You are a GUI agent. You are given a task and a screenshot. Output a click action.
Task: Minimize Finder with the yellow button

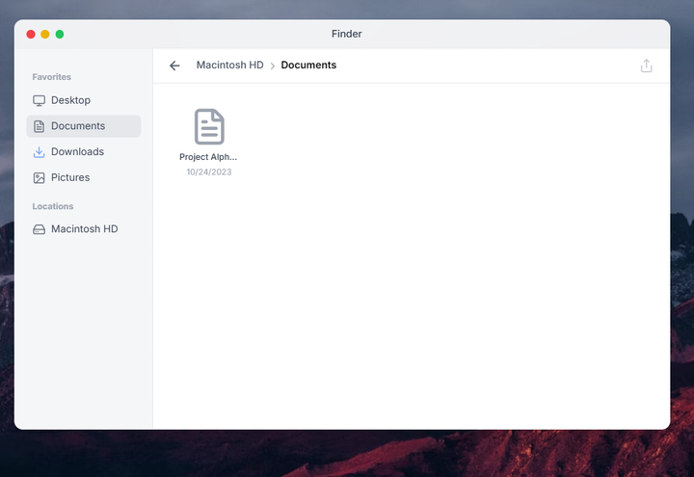pos(45,34)
